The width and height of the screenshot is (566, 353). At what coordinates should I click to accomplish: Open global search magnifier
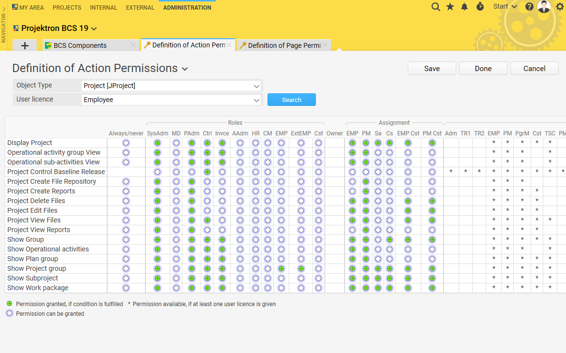435,7
